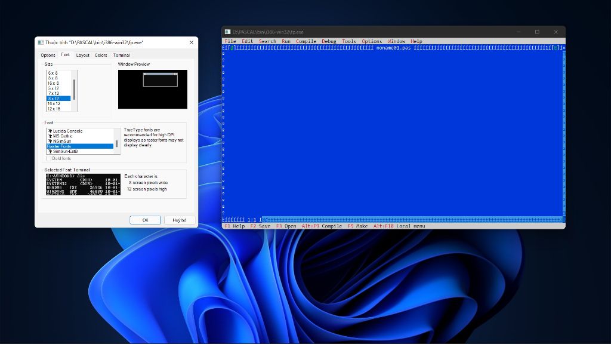Choose the 16 x 8 font size
611x344 pixels.
[x=58, y=83]
